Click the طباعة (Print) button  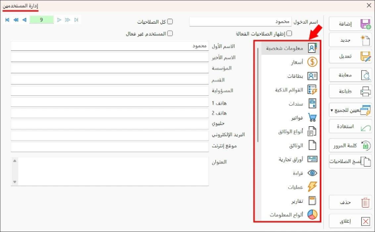coord(350,91)
